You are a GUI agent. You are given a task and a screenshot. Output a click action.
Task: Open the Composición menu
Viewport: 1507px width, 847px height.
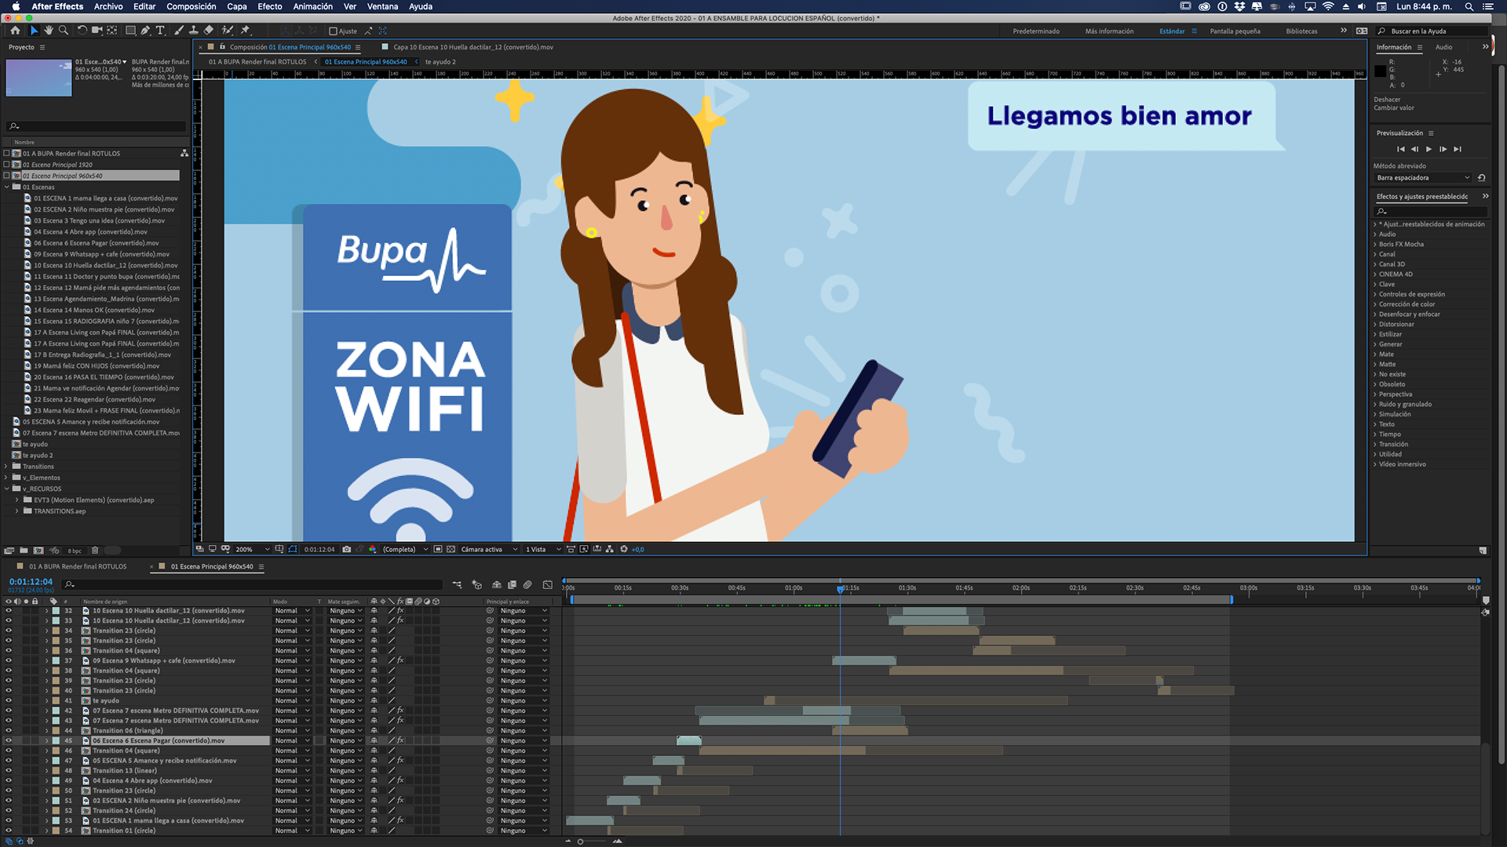(x=191, y=6)
